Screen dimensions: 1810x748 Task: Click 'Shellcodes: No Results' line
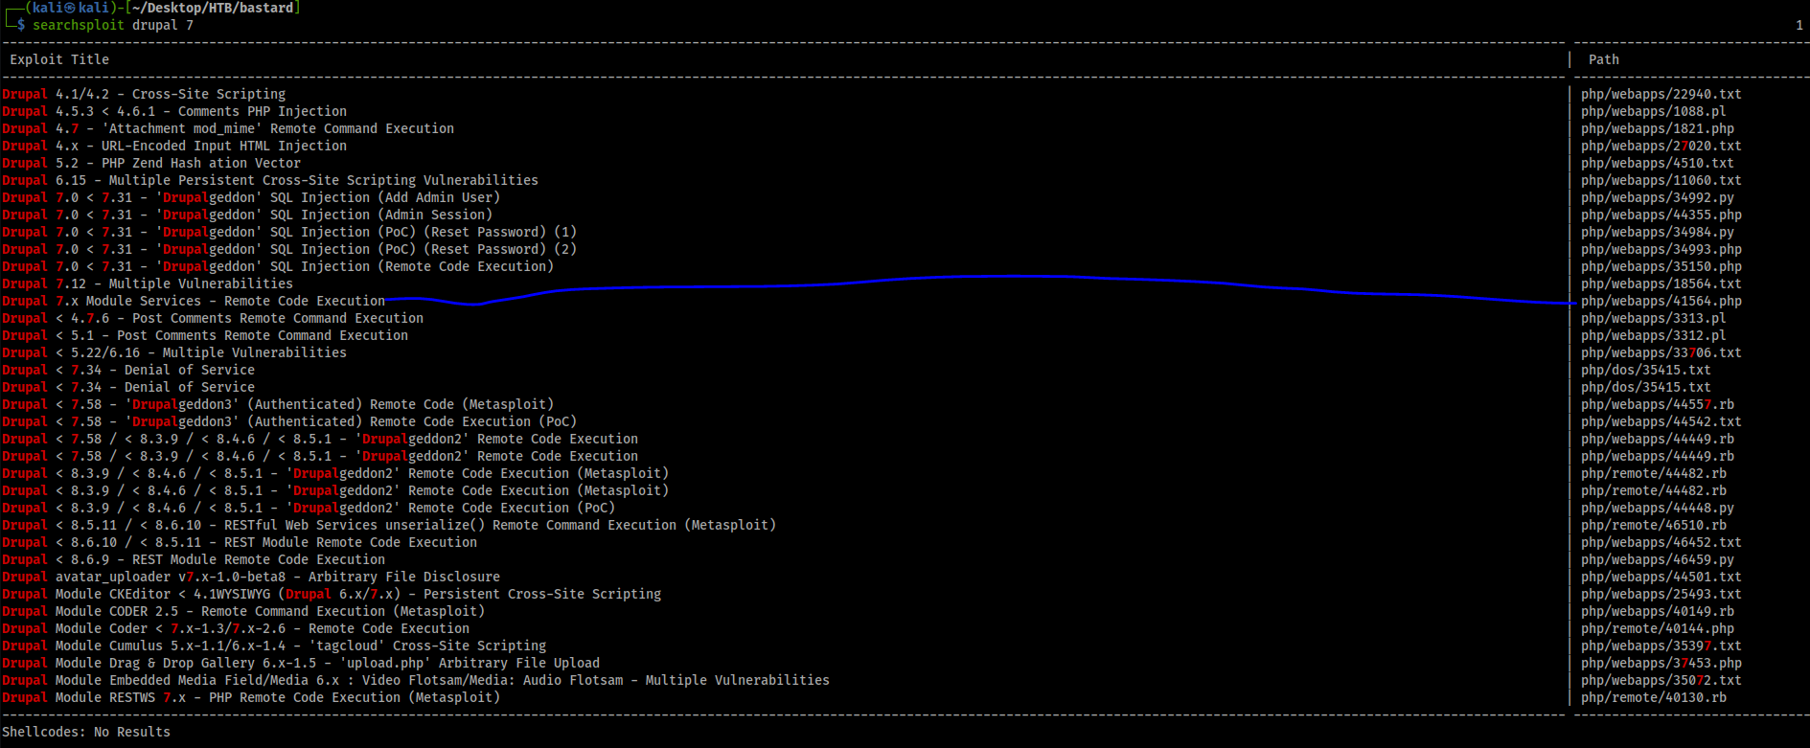coord(86,732)
